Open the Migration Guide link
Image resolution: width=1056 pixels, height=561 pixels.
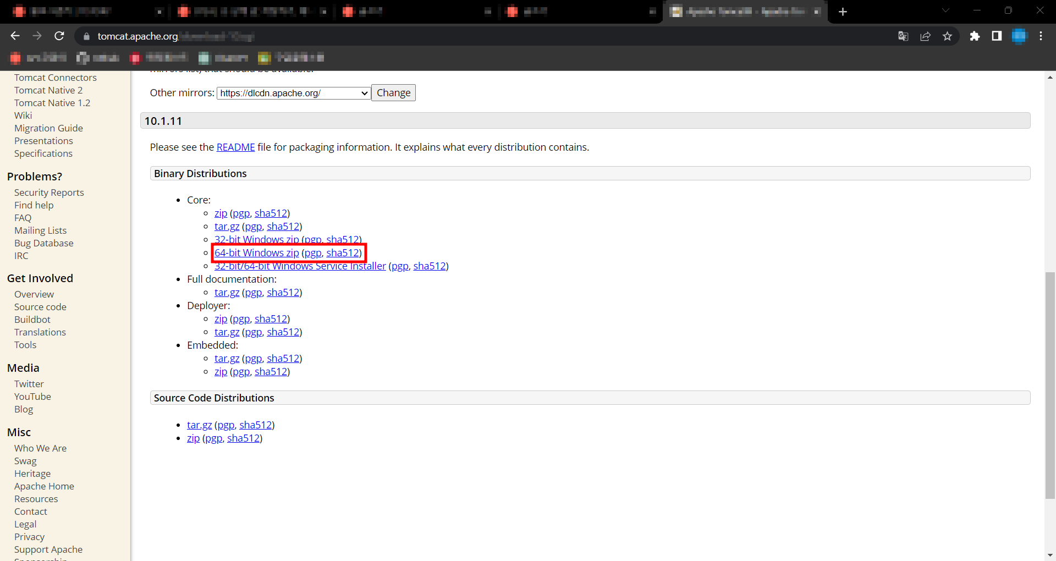pos(48,128)
